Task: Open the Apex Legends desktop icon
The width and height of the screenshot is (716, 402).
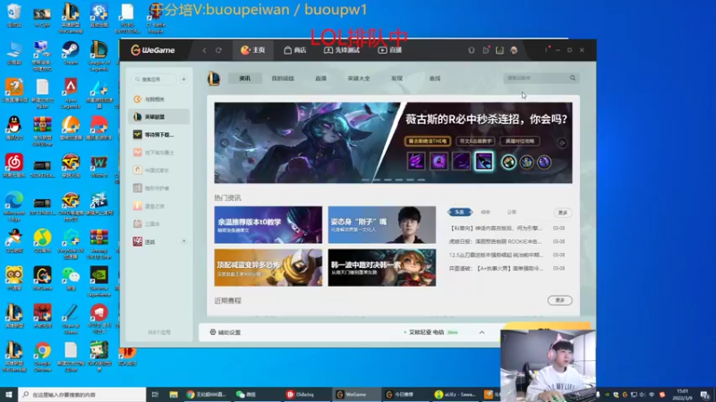Action: (x=71, y=93)
